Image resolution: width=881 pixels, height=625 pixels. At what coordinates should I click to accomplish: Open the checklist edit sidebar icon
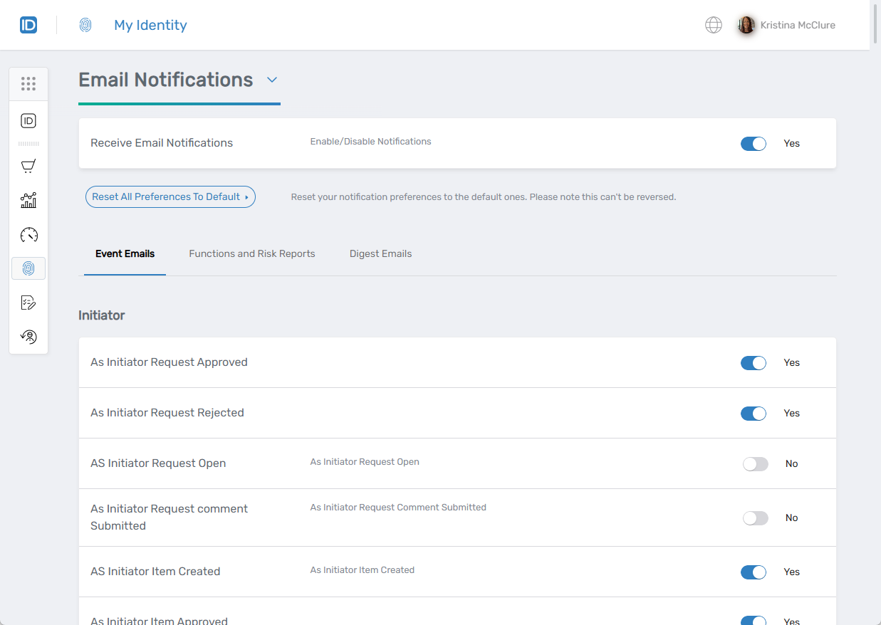[28, 303]
